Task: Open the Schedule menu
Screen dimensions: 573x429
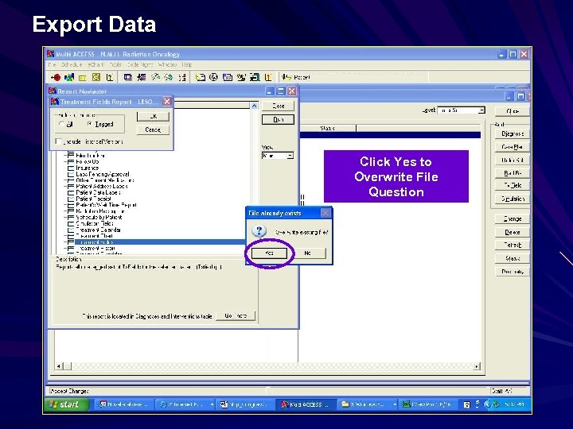Action: [x=72, y=64]
